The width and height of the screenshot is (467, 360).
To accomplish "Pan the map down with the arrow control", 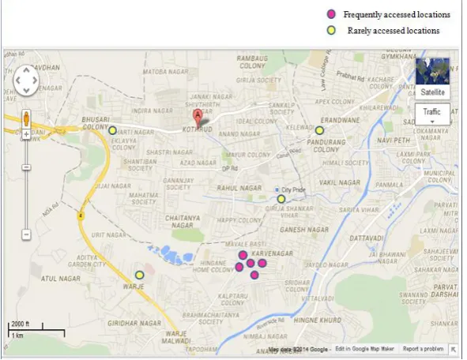I will [26, 90].
